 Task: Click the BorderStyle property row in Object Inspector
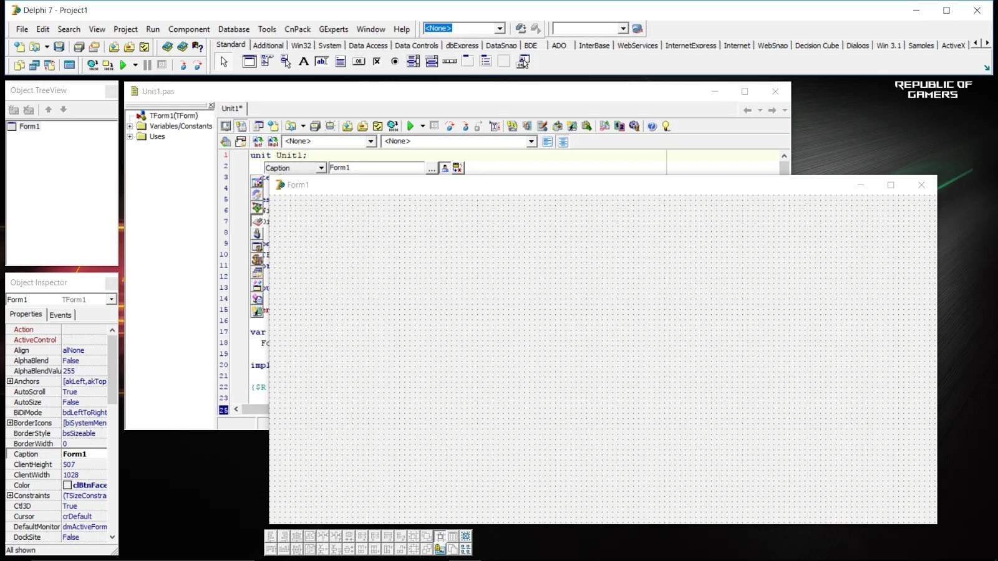57,433
